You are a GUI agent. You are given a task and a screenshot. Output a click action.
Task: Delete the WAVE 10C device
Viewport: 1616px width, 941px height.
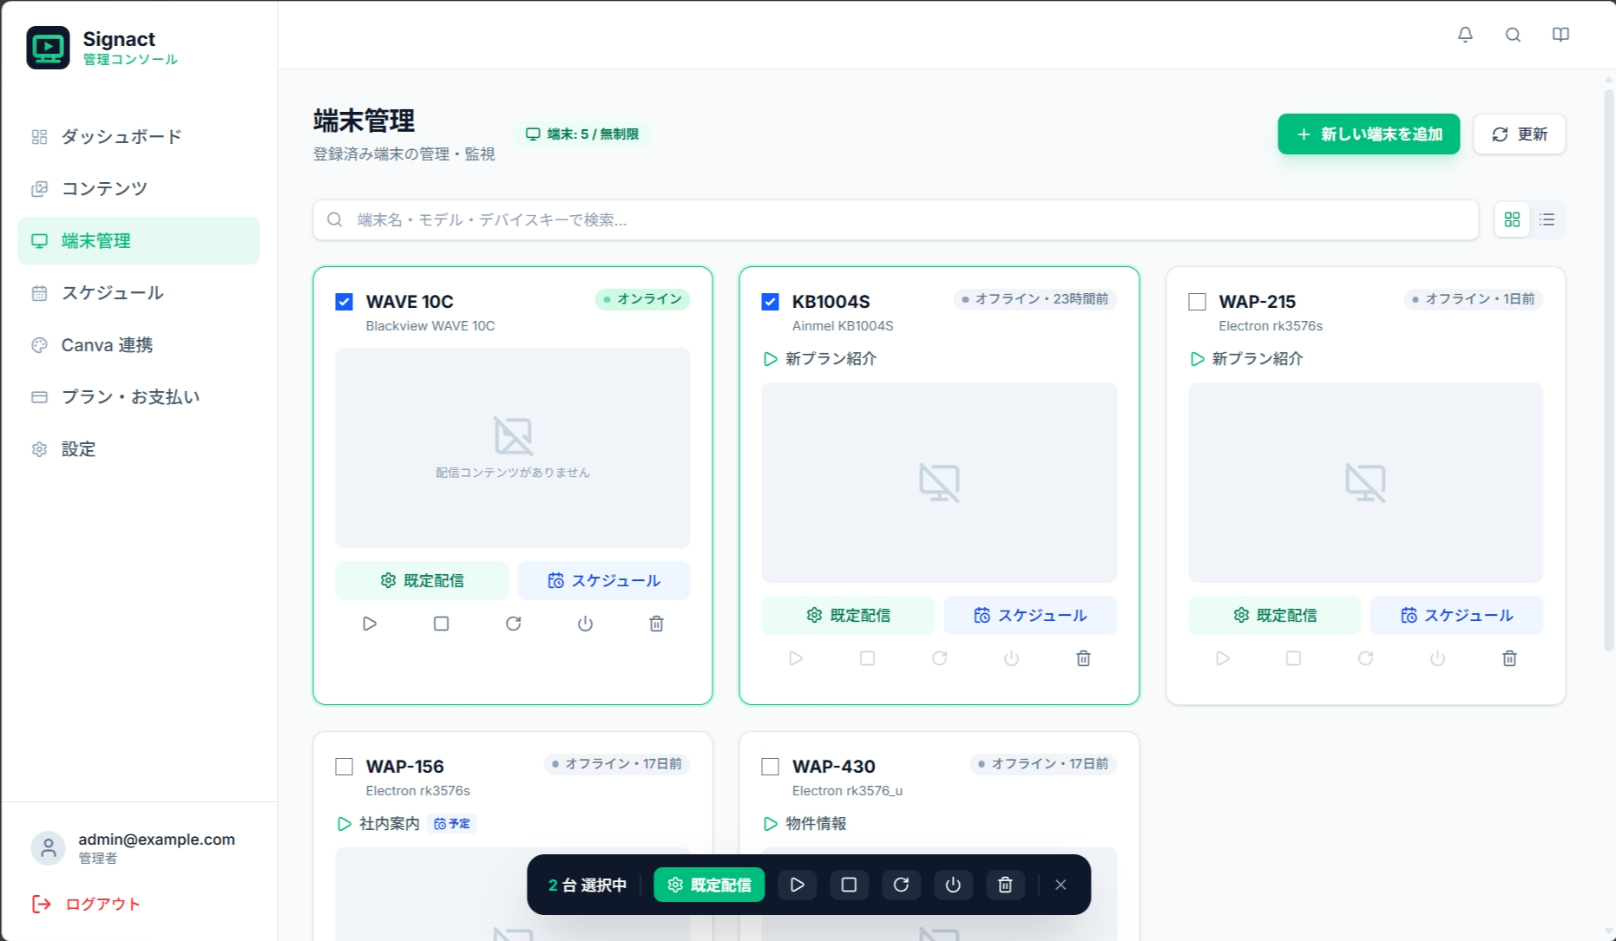[656, 624]
